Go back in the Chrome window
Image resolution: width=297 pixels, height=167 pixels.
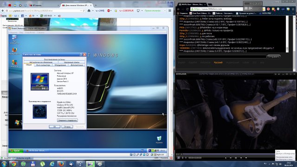pos(178,9)
